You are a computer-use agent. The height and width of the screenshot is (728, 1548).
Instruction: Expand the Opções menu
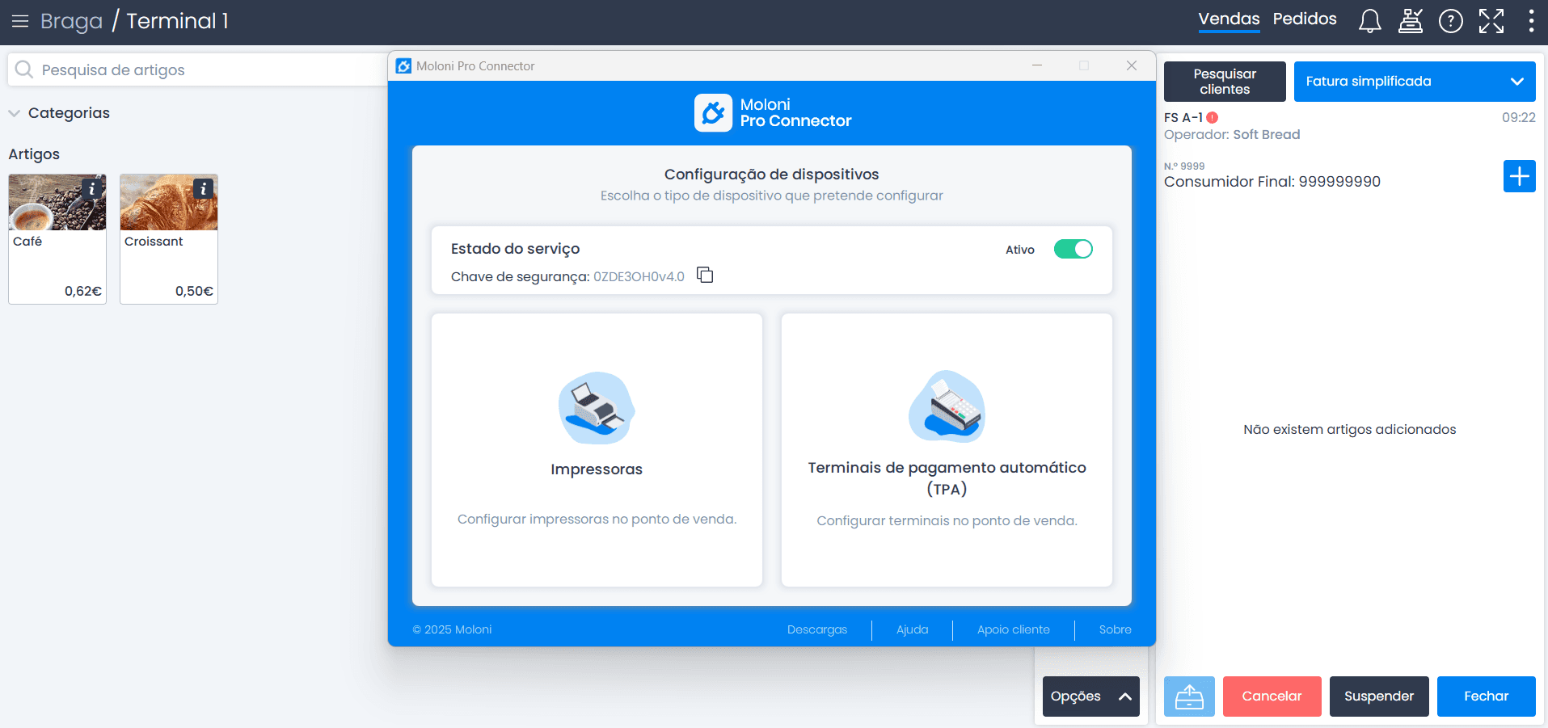1090,696
